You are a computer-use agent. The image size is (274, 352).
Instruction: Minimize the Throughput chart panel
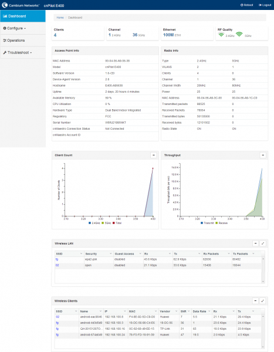263,155
